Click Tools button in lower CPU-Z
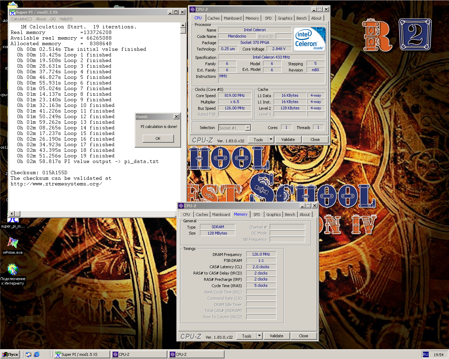Image resolution: width=449 pixels, height=359 pixels. (x=247, y=336)
